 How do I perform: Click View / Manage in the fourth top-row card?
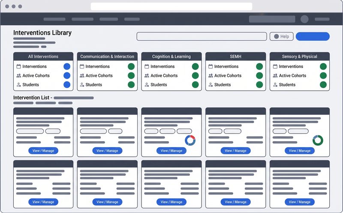pos(235,151)
